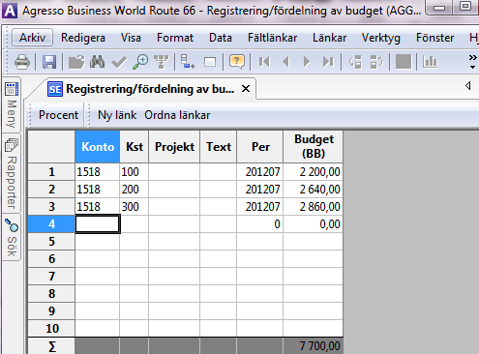This screenshot has height=354, width=479.
Task: Click the Text column header
Action: click(x=219, y=147)
